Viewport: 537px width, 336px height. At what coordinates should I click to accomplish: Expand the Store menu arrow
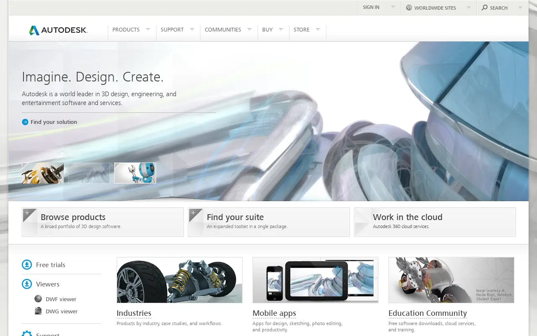[318, 29]
